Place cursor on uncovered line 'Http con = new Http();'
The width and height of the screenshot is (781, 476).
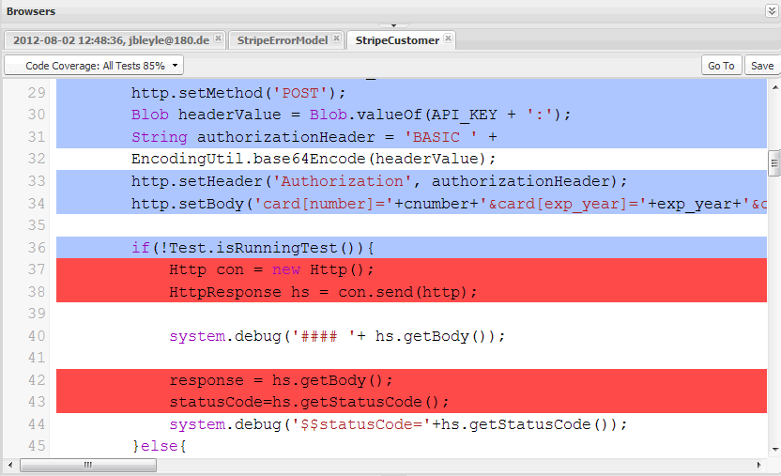click(271, 269)
